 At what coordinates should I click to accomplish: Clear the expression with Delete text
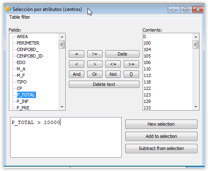tap(104, 84)
